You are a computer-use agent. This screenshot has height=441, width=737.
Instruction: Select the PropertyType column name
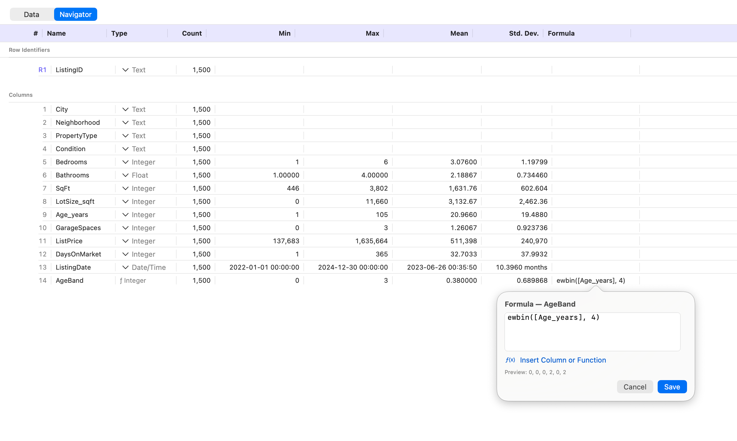(76, 135)
